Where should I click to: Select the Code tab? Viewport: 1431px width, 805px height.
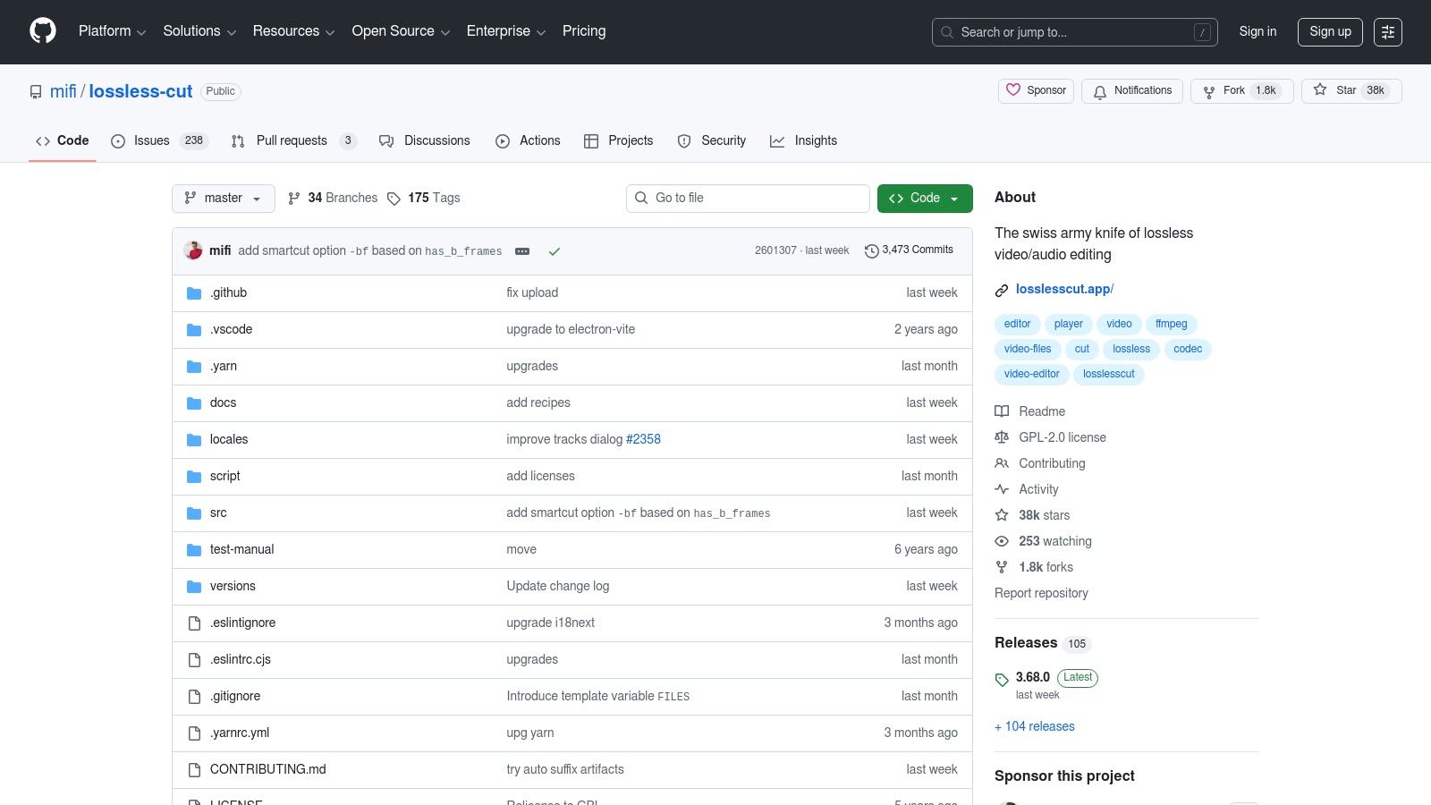tap(62, 140)
